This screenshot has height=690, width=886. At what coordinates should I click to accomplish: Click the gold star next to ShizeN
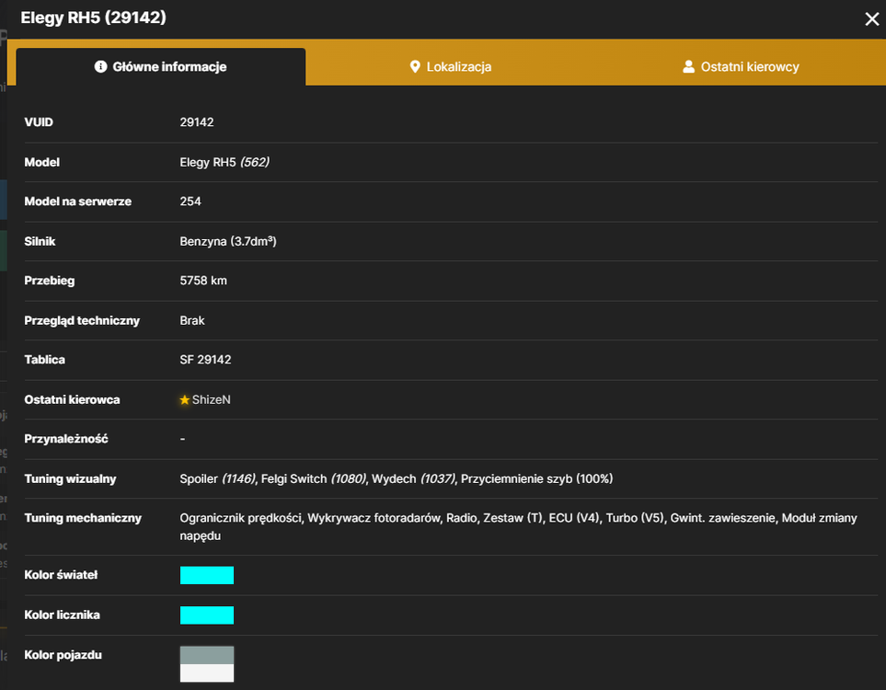184,400
